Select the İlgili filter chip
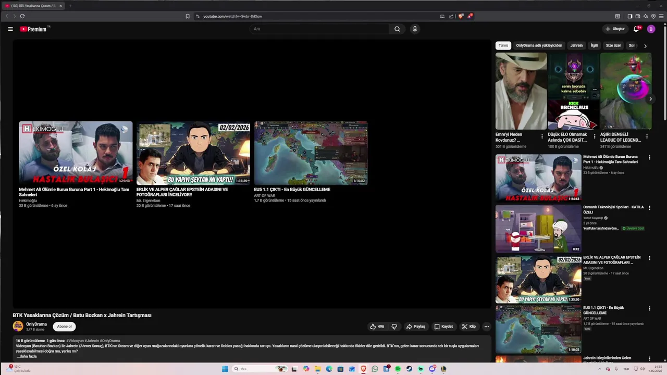This screenshot has height=375, width=667. [594, 46]
